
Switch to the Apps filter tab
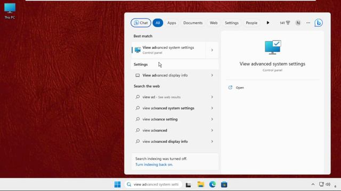pos(172,23)
